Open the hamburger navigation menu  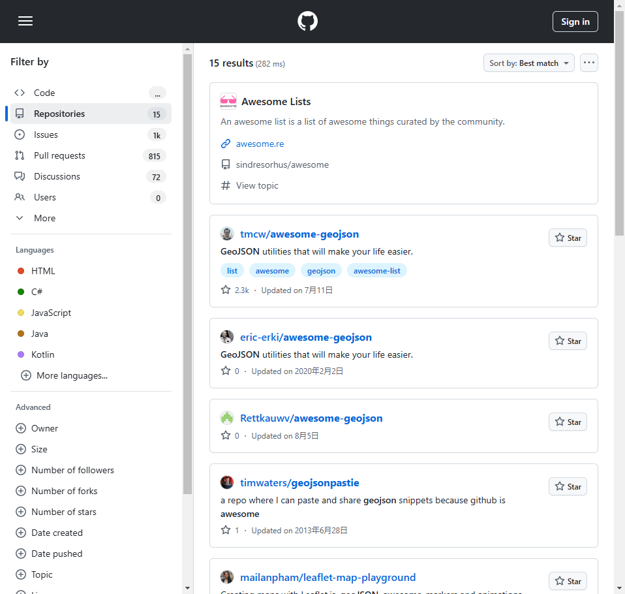(25, 21)
